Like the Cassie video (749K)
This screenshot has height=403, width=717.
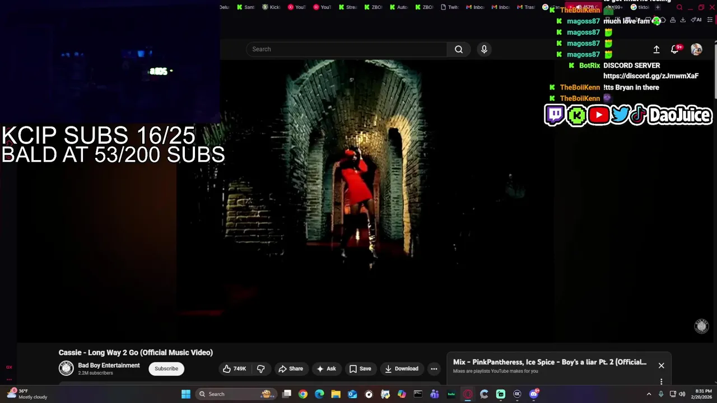tap(234, 369)
